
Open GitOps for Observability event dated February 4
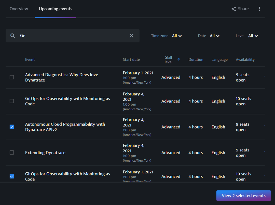click(x=67, y=101)
